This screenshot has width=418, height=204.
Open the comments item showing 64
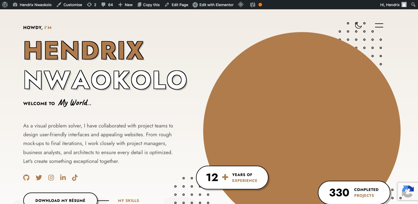[107, 5]
